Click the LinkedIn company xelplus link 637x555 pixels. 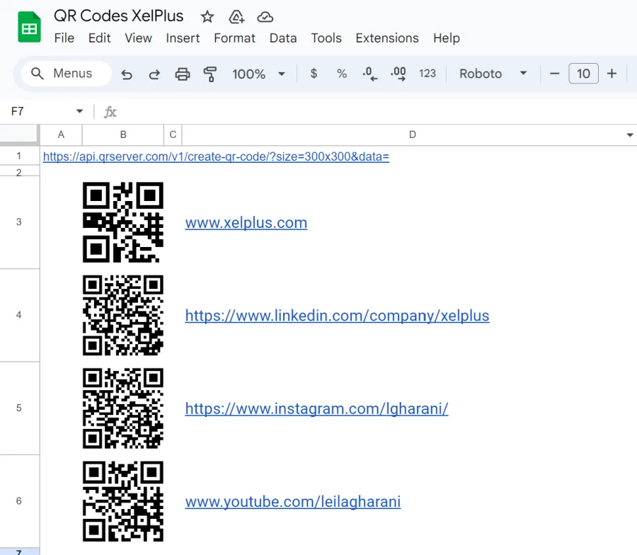coord(337,316)
